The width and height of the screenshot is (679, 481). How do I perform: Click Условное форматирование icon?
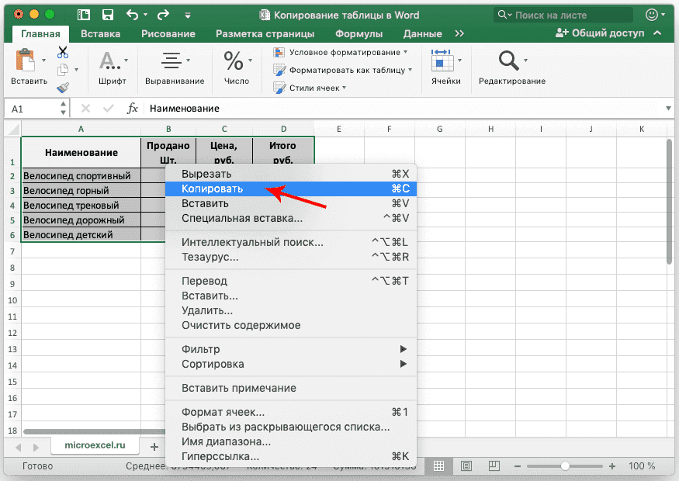click(x=278, y=54)
